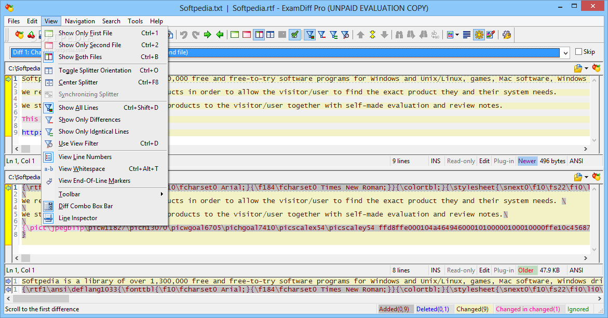
Task: Click the text lines toolbar icon
Action: pos(467,35)
